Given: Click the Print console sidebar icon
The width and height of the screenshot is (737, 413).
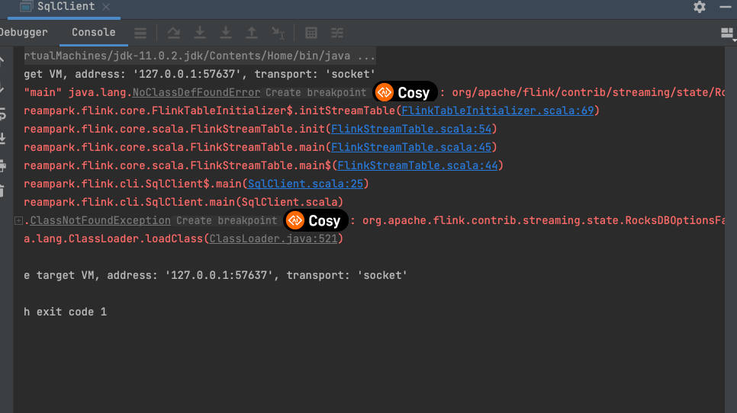Looking at the screenshot, I should 3,165.
